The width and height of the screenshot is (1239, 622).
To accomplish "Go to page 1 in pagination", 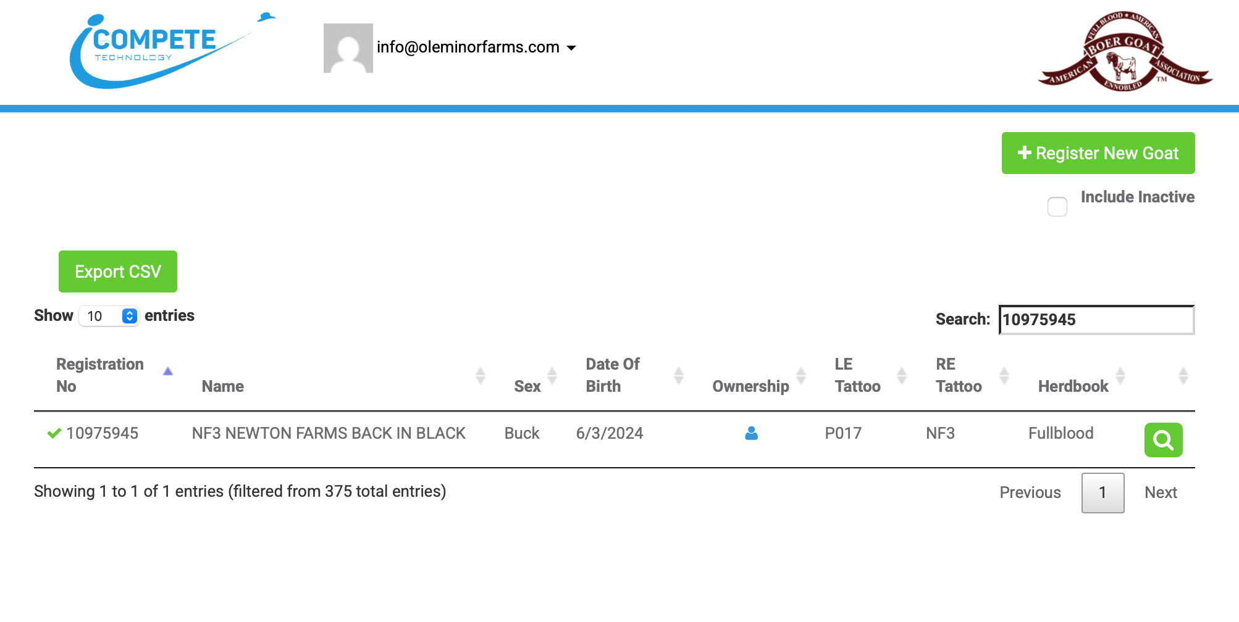I will point(1102,492).
